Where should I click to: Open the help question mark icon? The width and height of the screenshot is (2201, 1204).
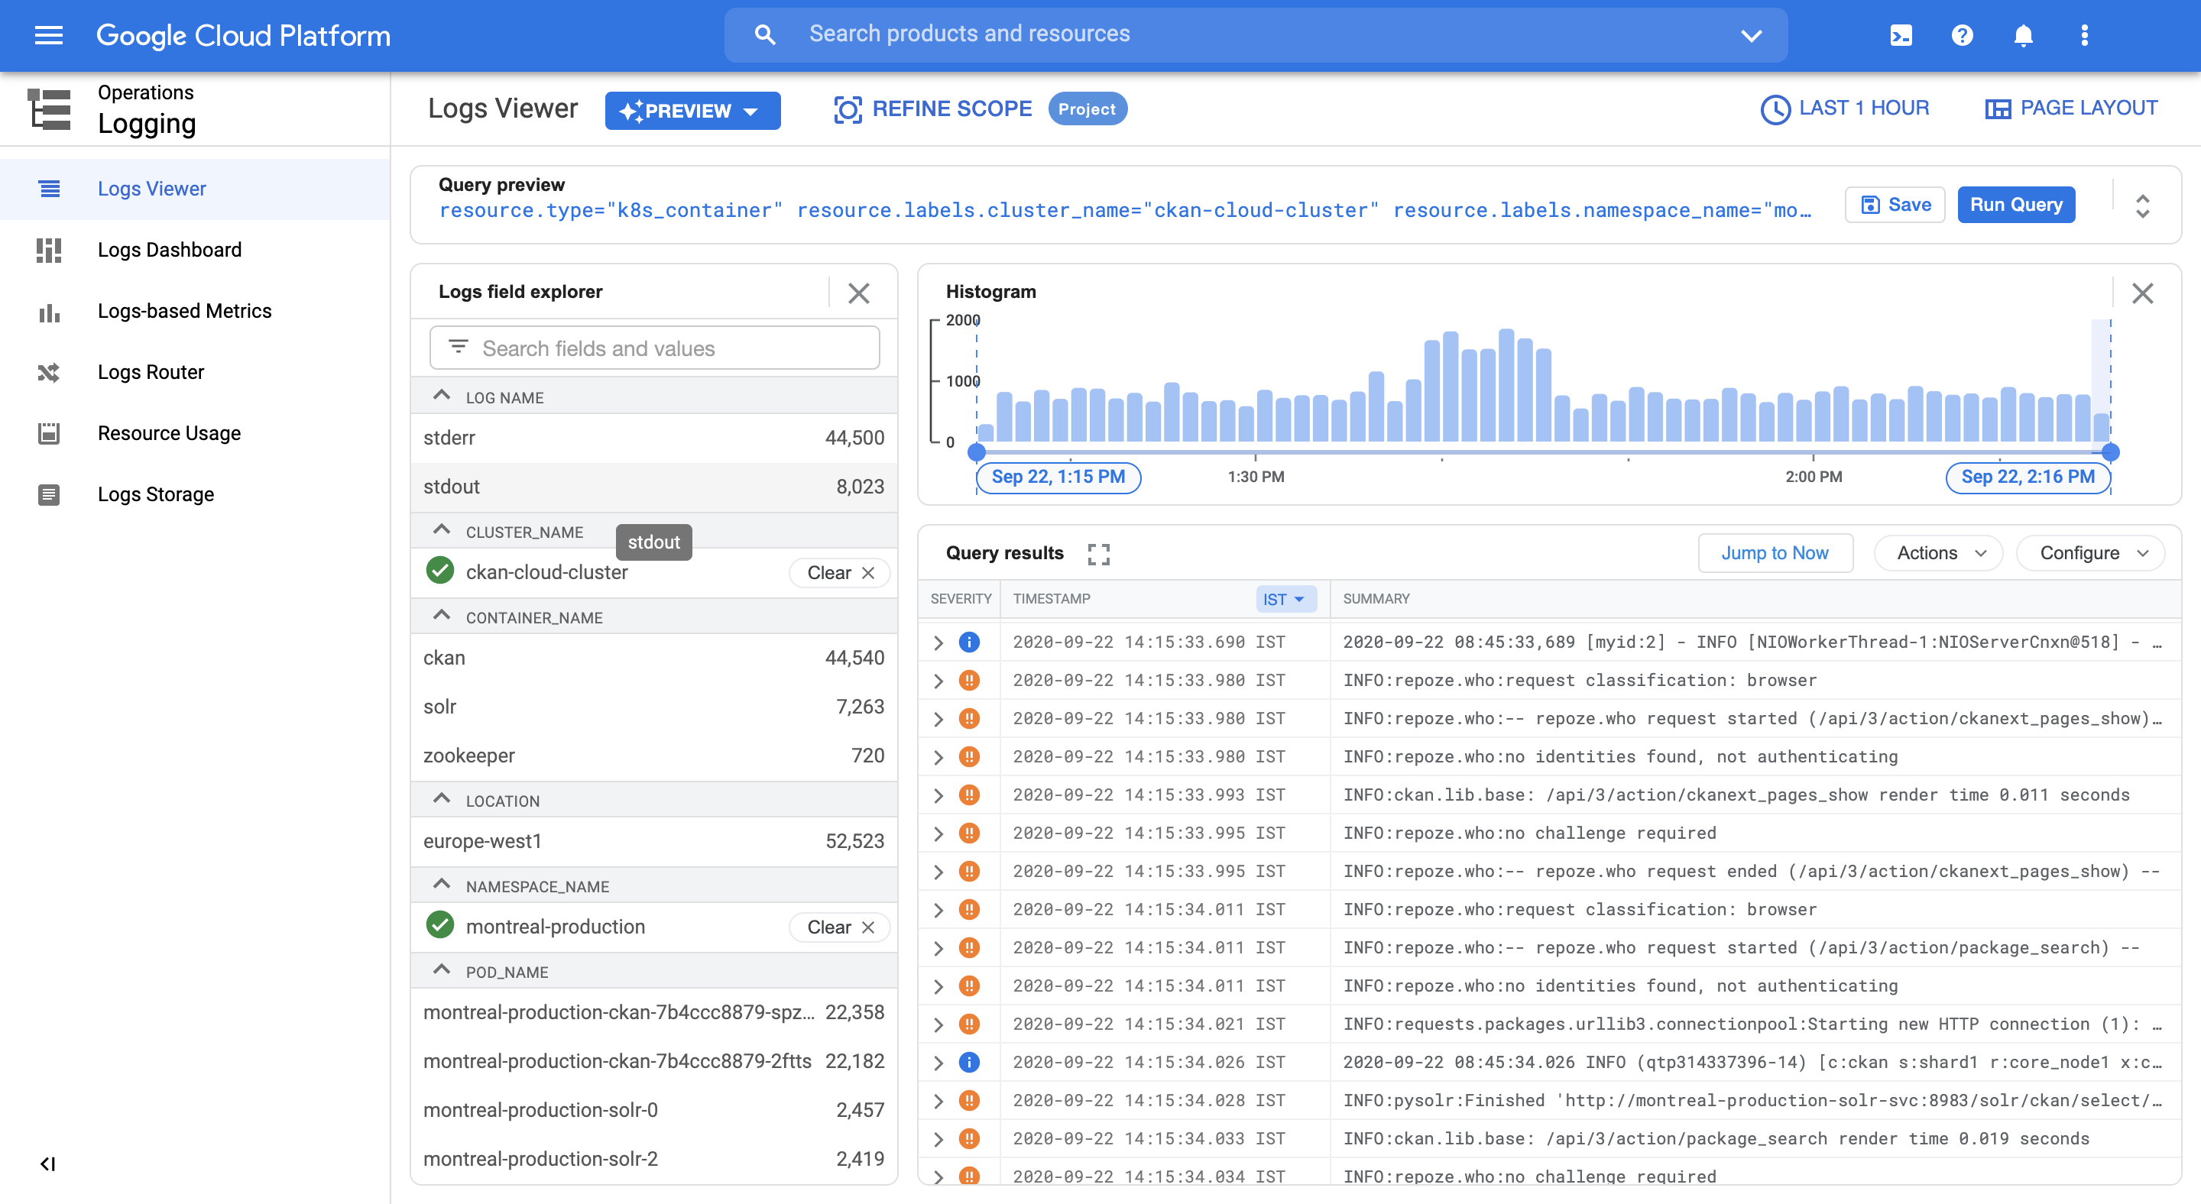(x=1962, y=35)
